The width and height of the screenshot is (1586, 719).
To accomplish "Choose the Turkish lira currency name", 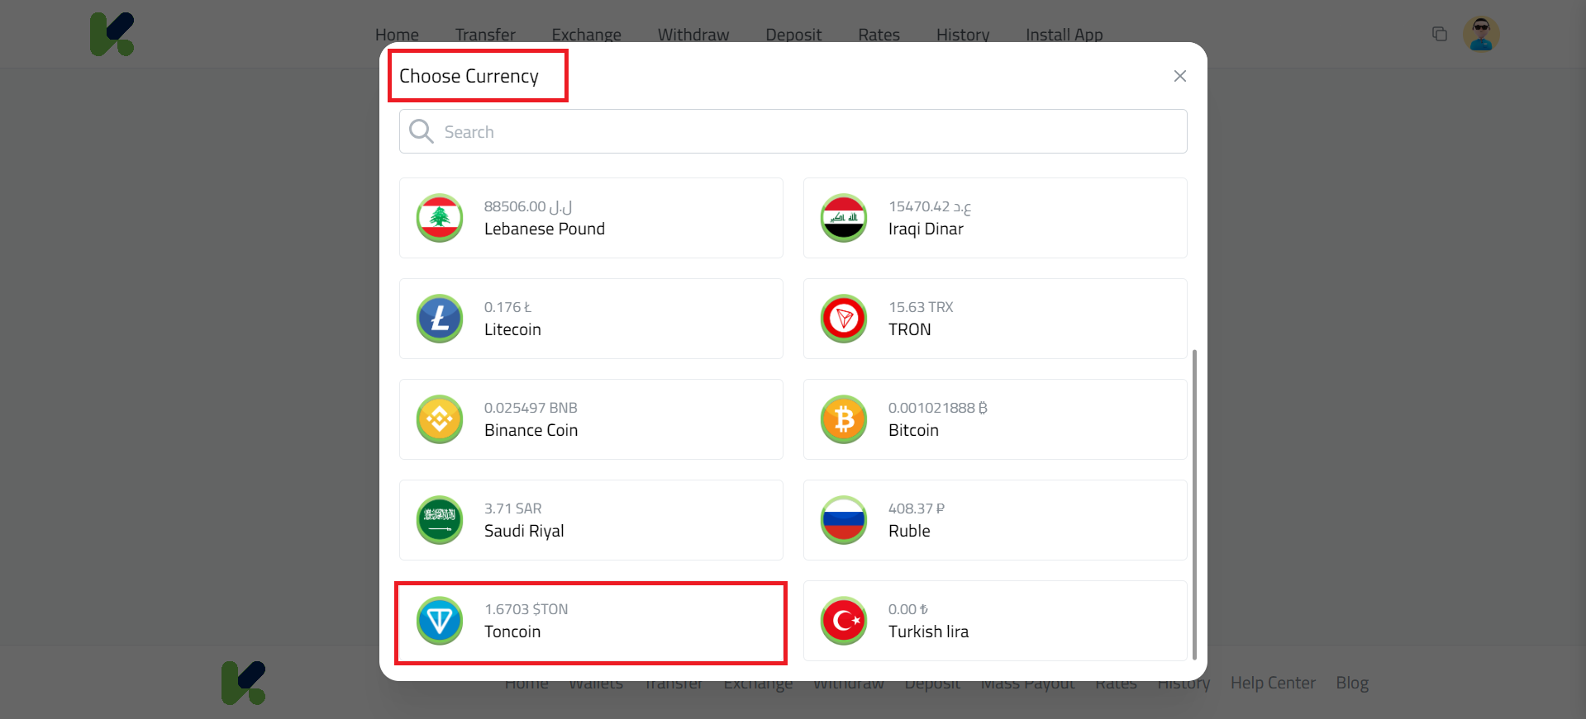I will pos(928,631).
